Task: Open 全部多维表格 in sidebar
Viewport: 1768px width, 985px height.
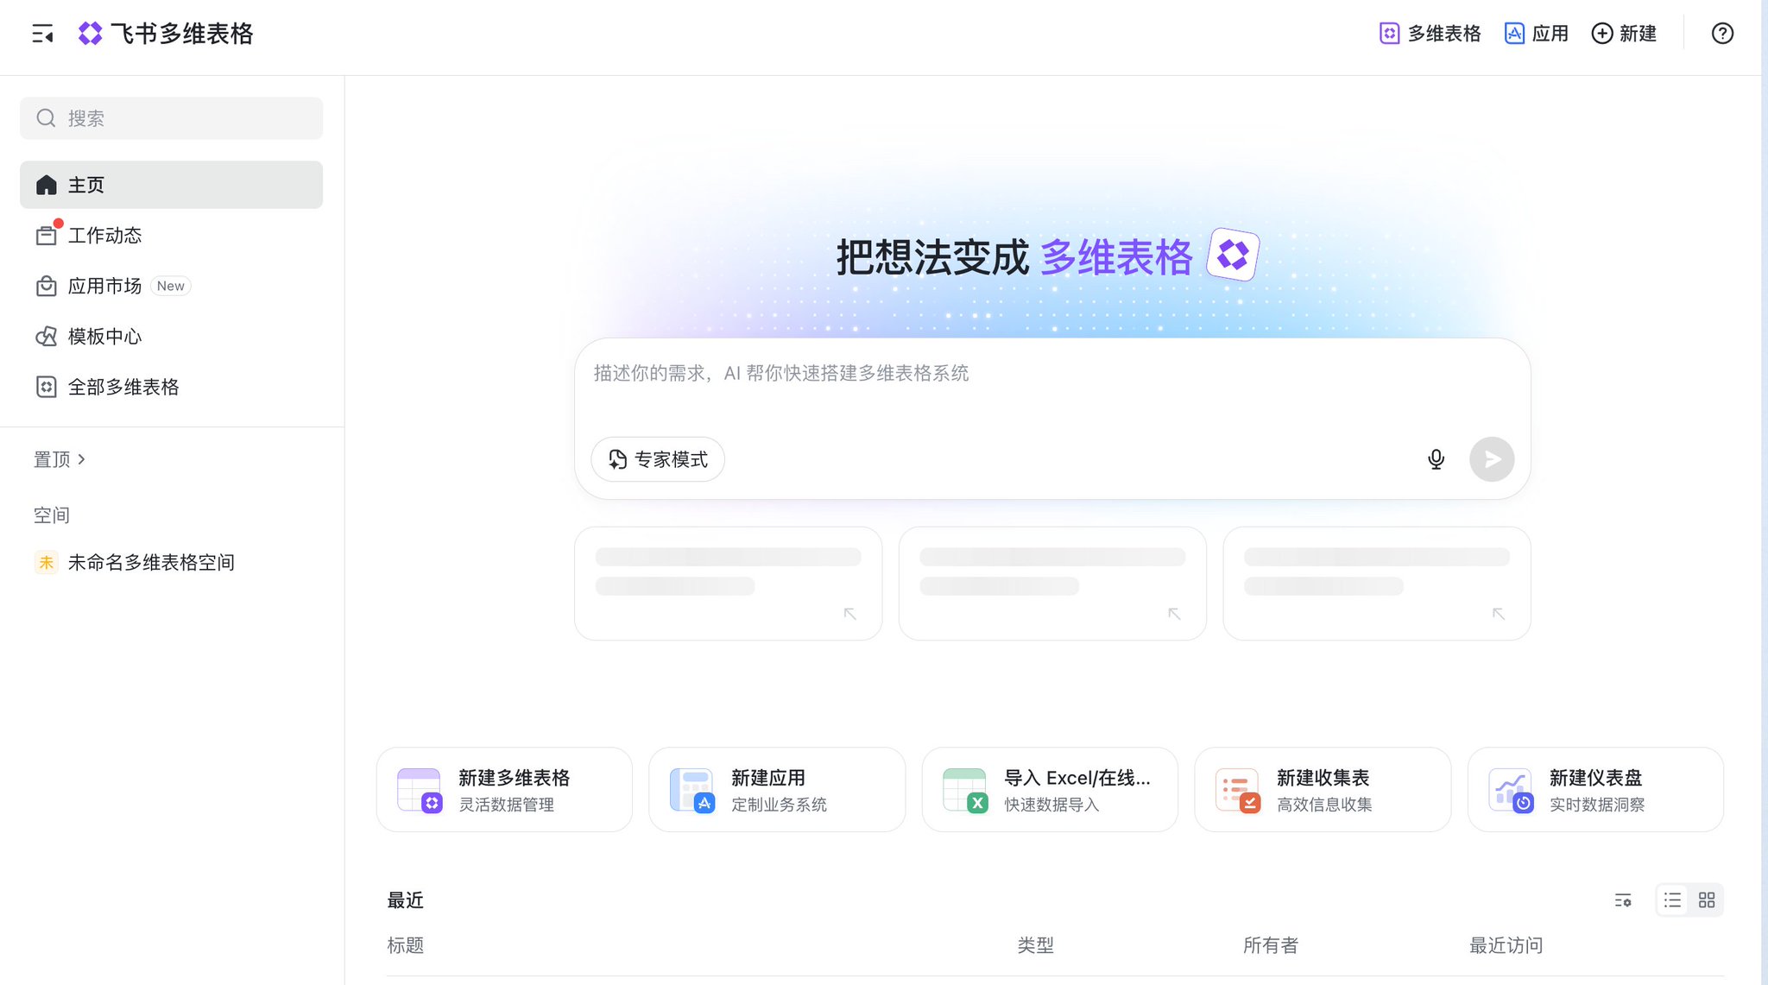Action: coord(171,387)
